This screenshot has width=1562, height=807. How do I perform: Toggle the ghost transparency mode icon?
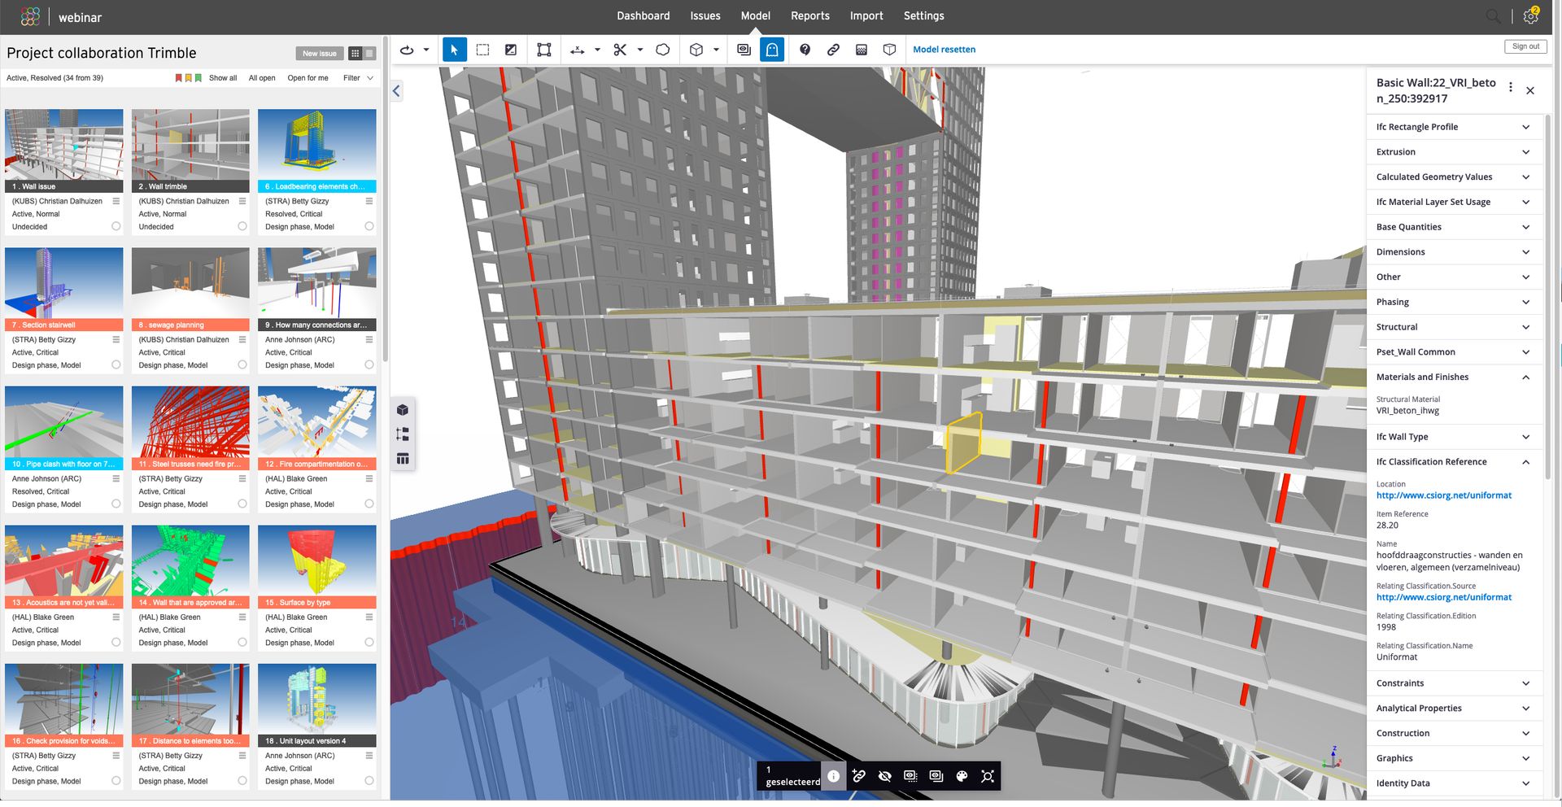click(772, 50)
